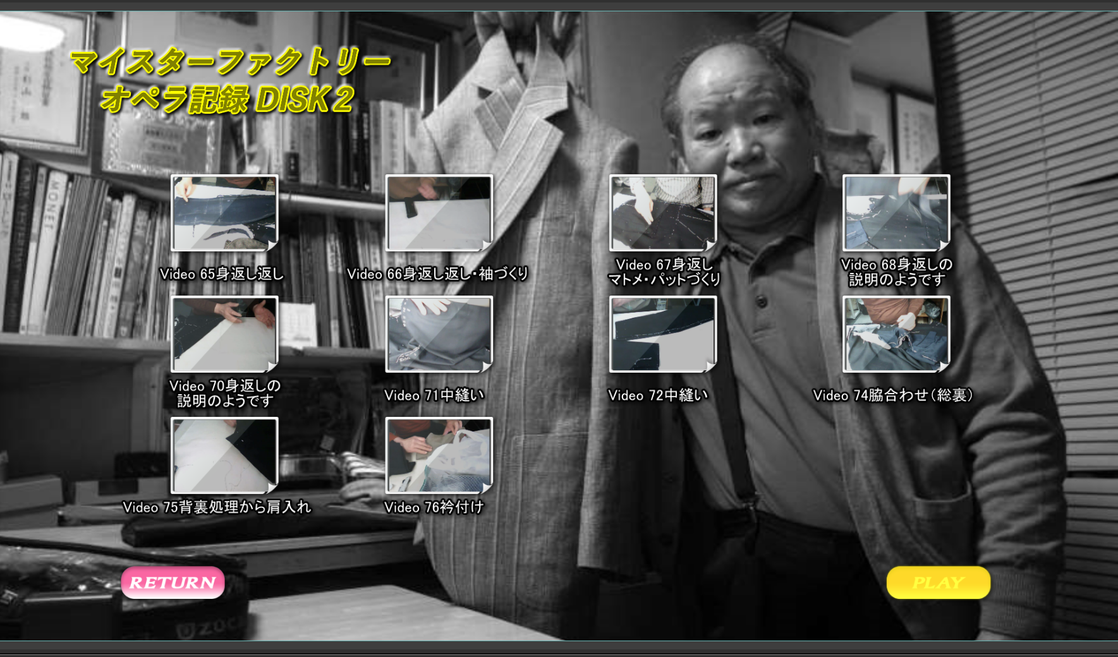Click the Video 76 thumbnail
Viewport: 1118px width, 657px height.
tap(439, 455)
